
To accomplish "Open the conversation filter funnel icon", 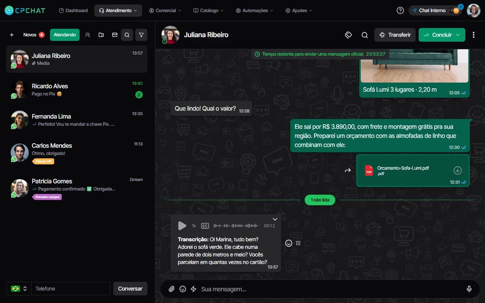I will click(141, 35).
